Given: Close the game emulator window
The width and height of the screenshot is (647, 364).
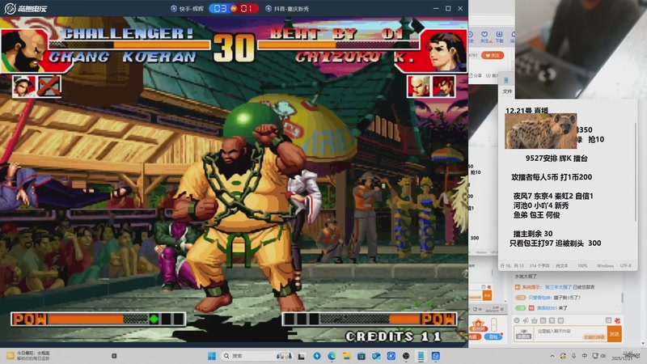Looking at the screenshot, I should (460, 8).
